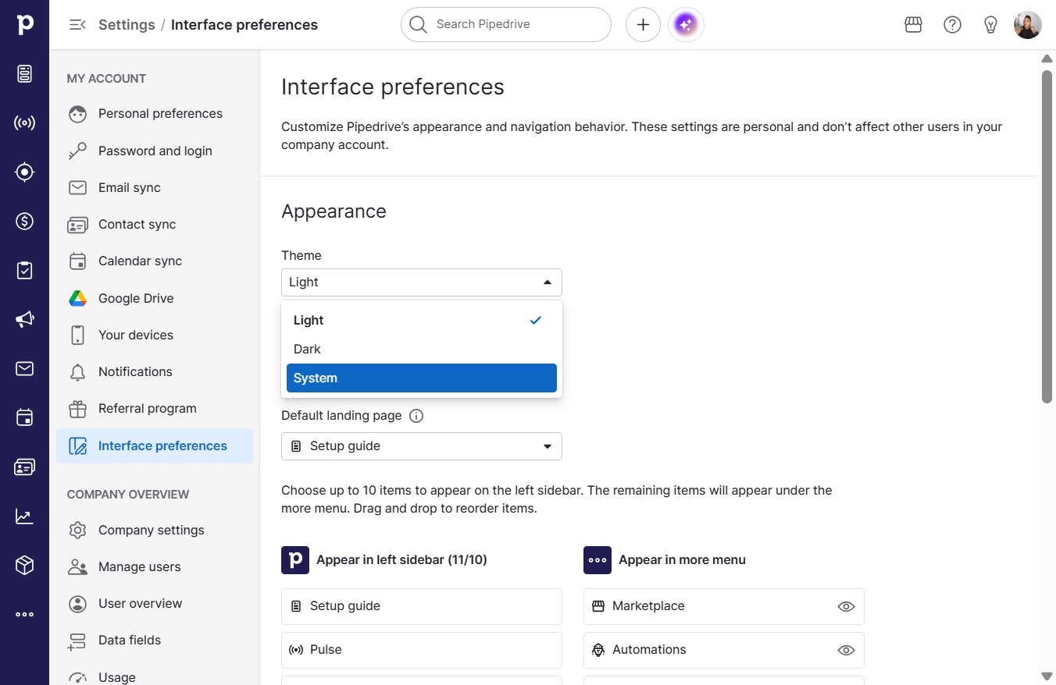Open the Pulse icon in the dark sidebar
Viewport: 1056px width, 685px height.
pyautogui.click(x=25, y=122)
